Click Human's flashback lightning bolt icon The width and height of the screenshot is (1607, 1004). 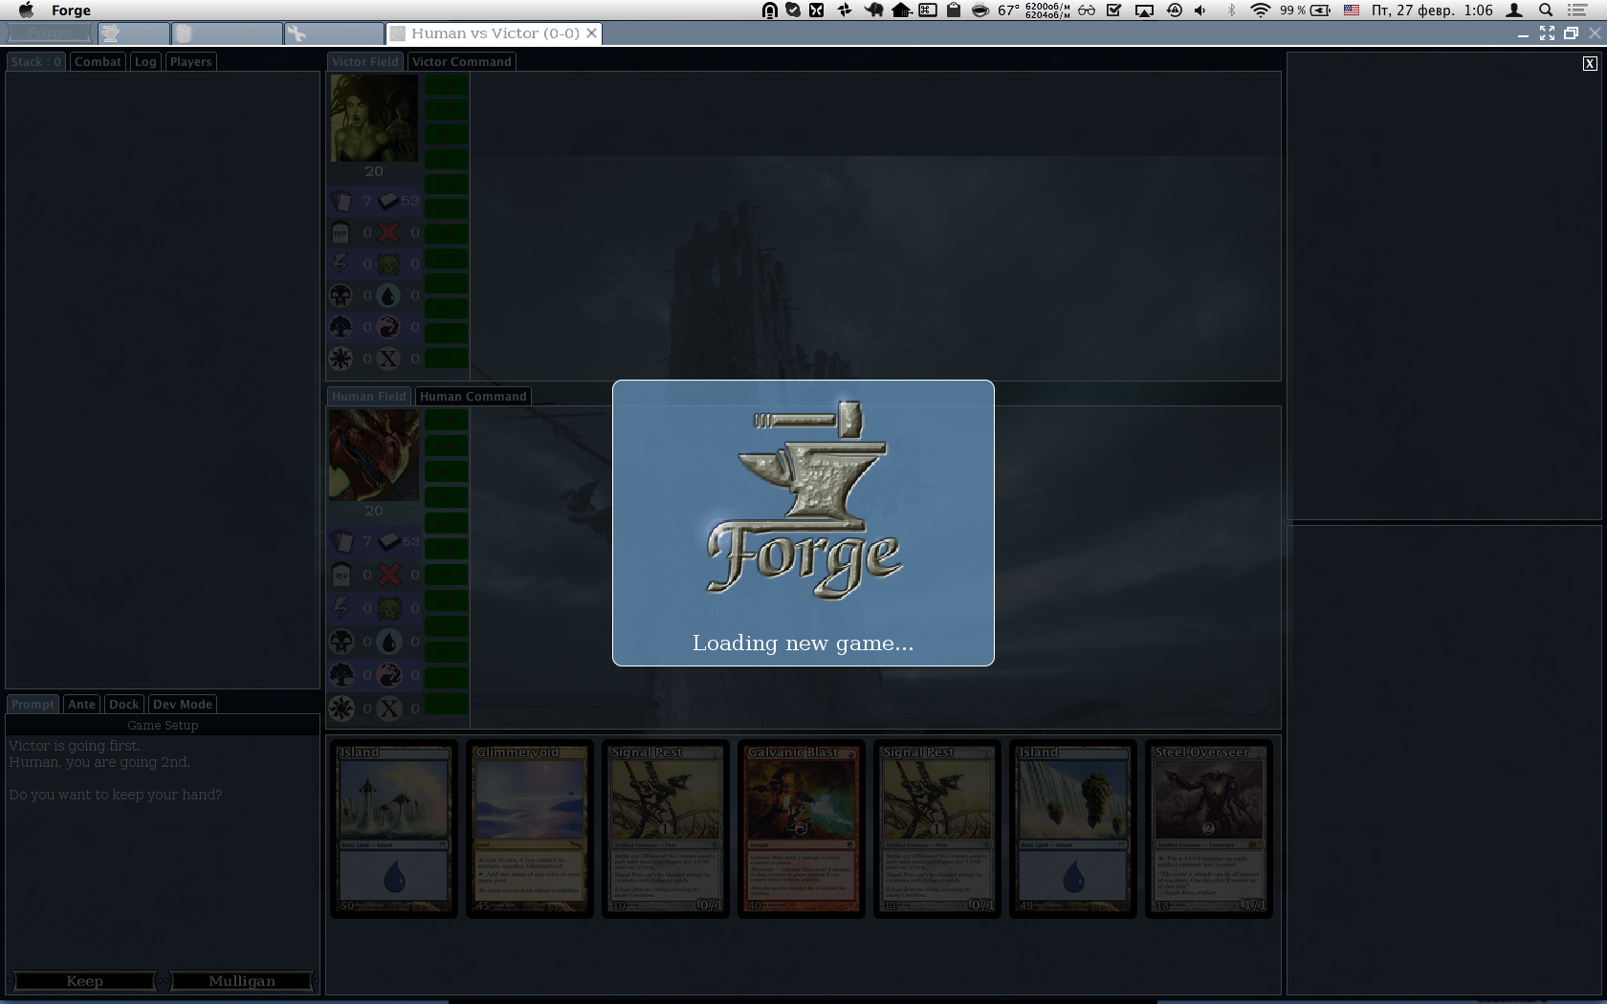341,607
